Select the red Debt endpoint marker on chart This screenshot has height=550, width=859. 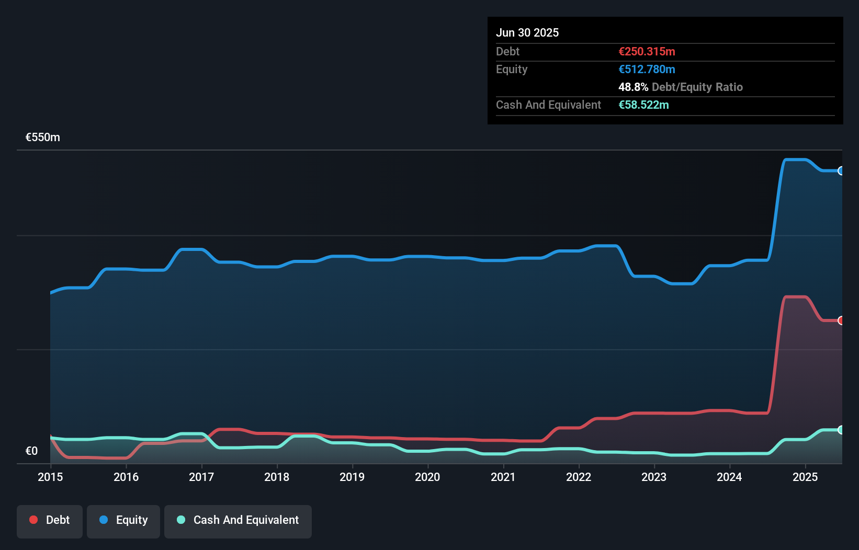click(x=841, y=320)
